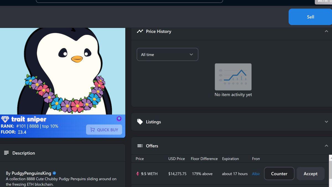332x187 pixels.
Task: Click the Description section header
Action: click(63, 153)
